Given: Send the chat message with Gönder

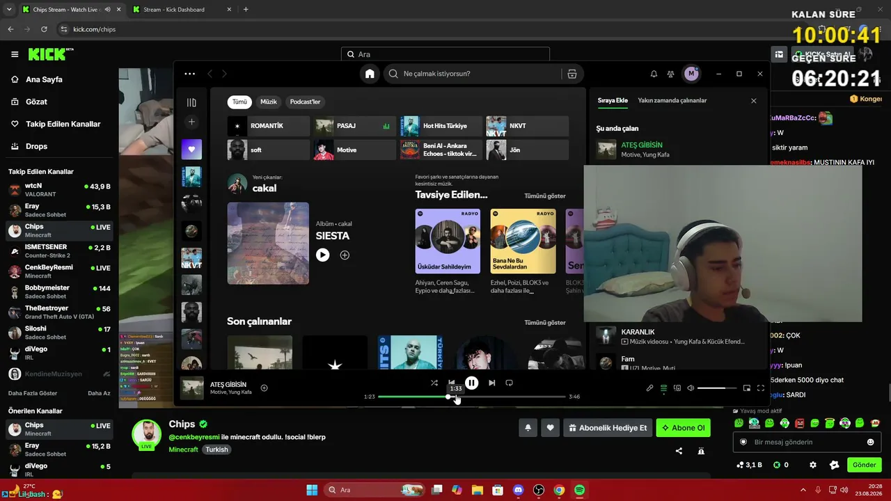Looking at the screenshot, I should [x=864, y=465].
